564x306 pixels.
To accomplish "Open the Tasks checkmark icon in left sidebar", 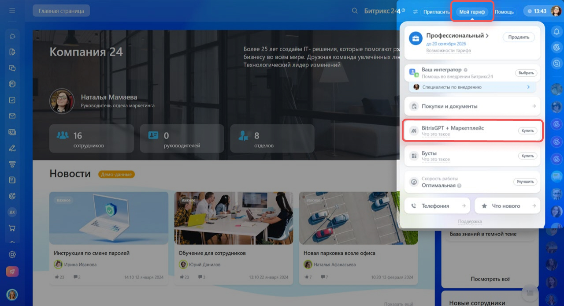I will click(12, 100).
